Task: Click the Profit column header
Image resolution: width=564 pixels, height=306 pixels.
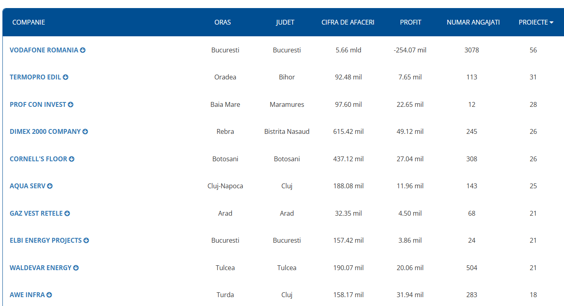Action: click(x=410, y=22)
